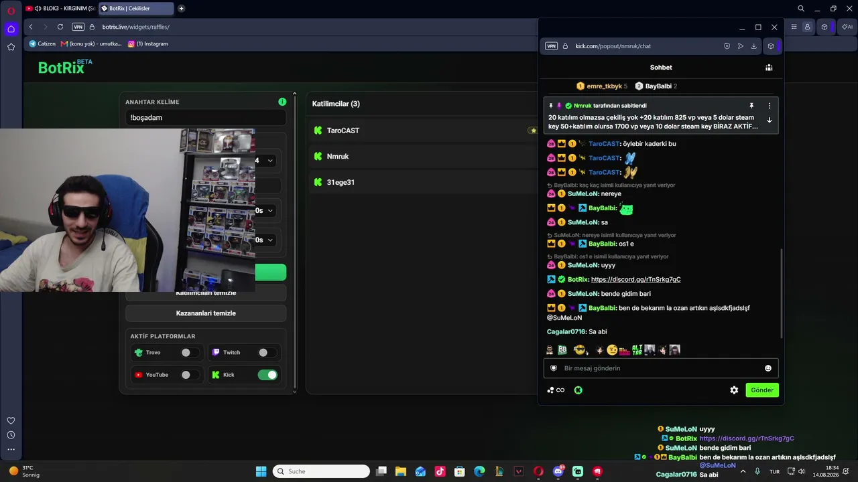Open the Instagram bookmark

(x=148, y=44)
